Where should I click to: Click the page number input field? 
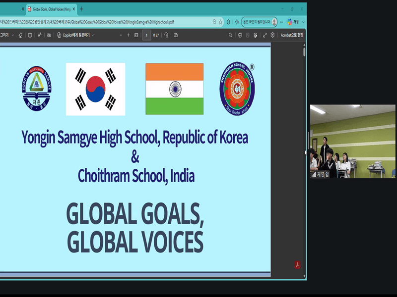coord(146,35)
